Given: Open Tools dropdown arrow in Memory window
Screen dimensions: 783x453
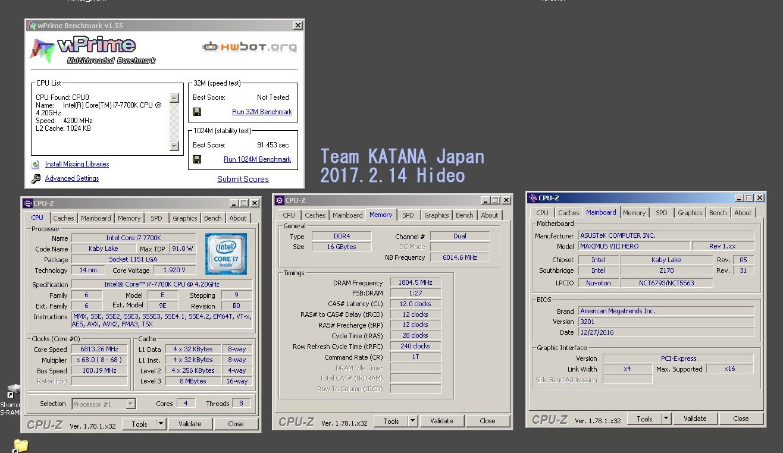Looking at the screenshot, I should (x=412, y=421).
